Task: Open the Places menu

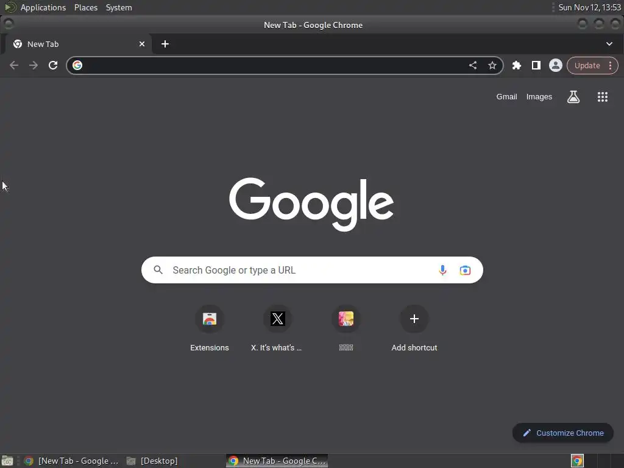Action: tap(86, 7)
